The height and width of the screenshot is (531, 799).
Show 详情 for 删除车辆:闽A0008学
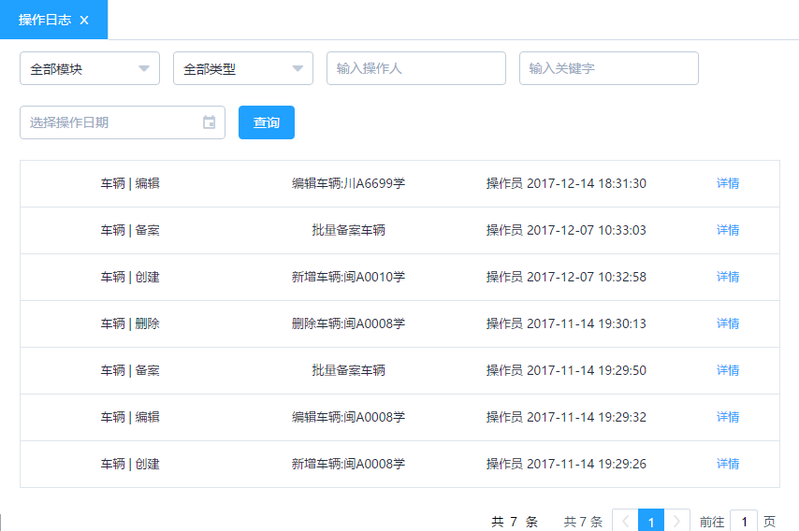pyautogui.click(x=728, y=323)
